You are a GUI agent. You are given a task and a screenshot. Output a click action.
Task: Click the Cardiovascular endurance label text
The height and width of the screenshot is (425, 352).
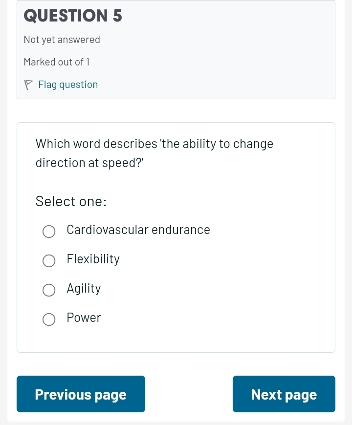[138, 230]
